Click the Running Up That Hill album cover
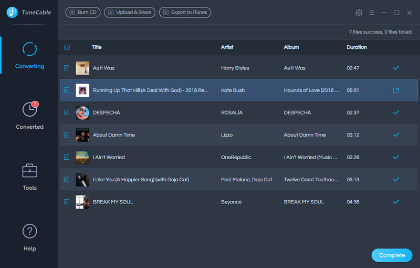Viewport: 420px width, 268px height. (82, 90)
